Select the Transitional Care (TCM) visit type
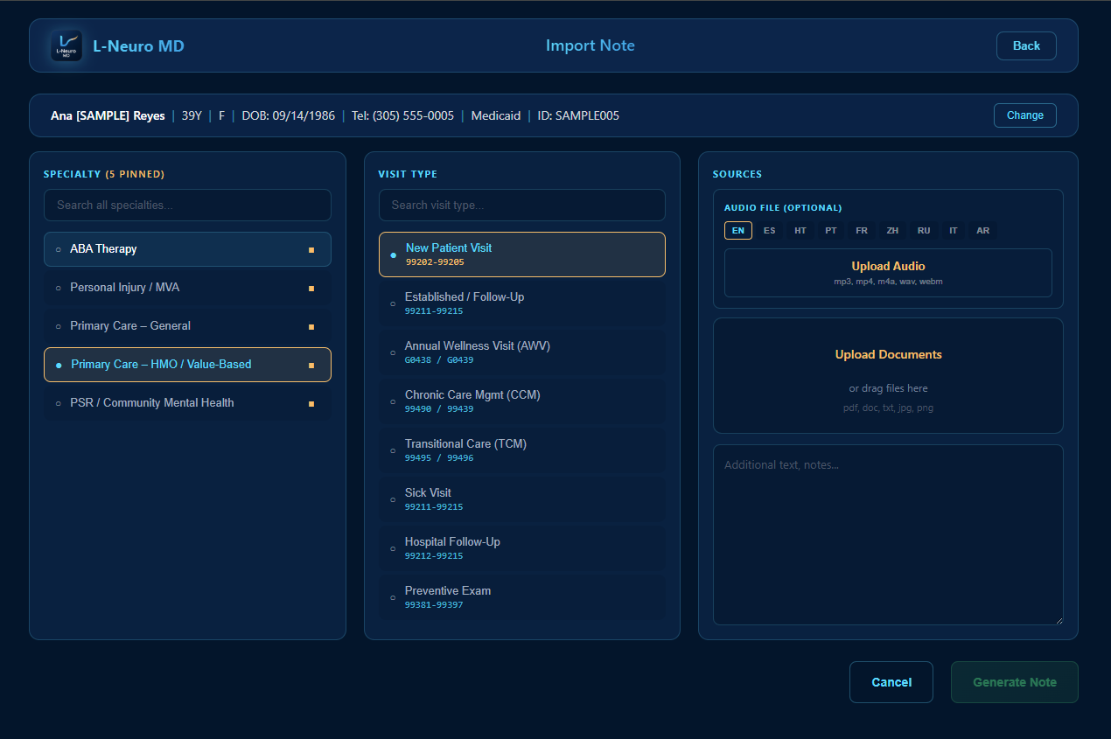Viewport: 1111px width, 739px height. point(521,450)
